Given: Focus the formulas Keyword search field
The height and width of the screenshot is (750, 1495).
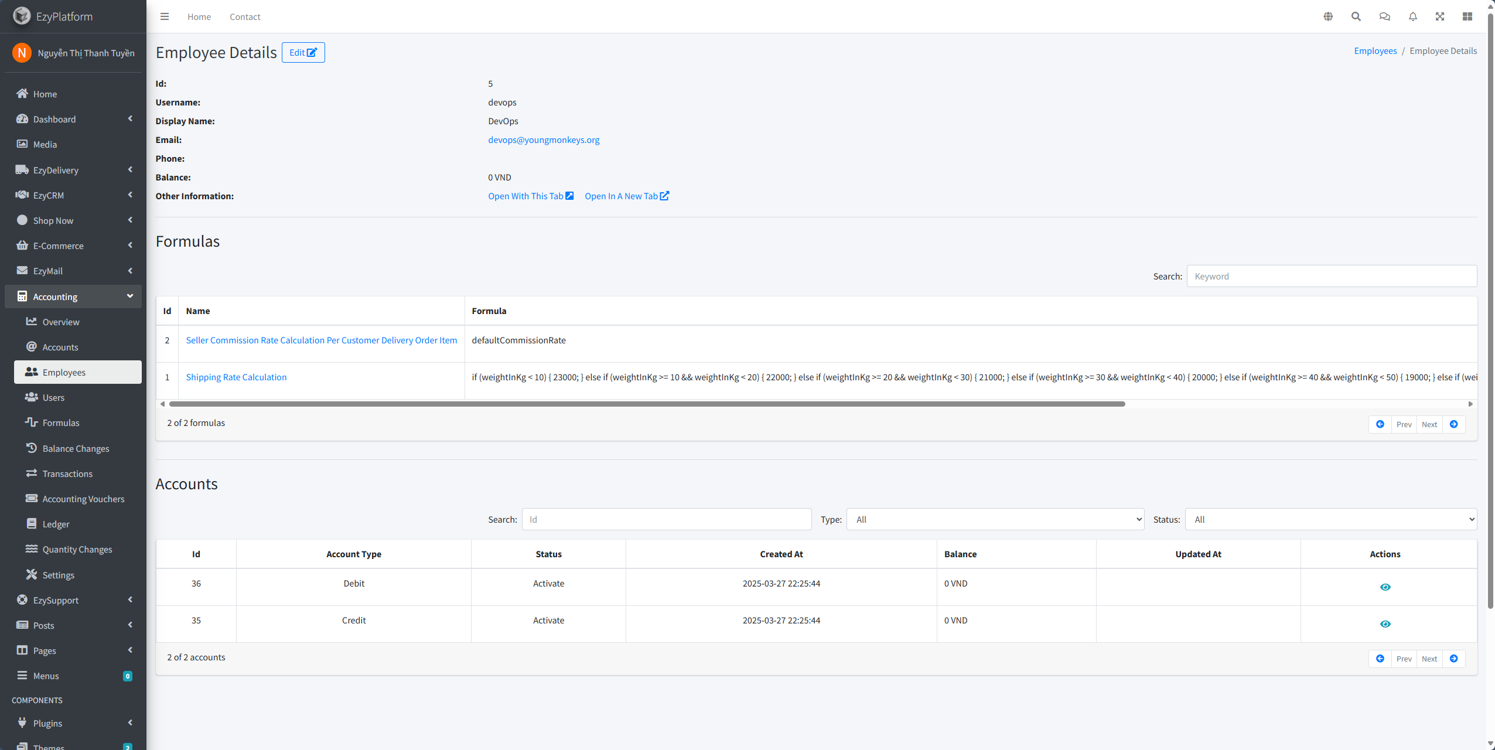Looking at the screenshot, I should [1332, 276].
